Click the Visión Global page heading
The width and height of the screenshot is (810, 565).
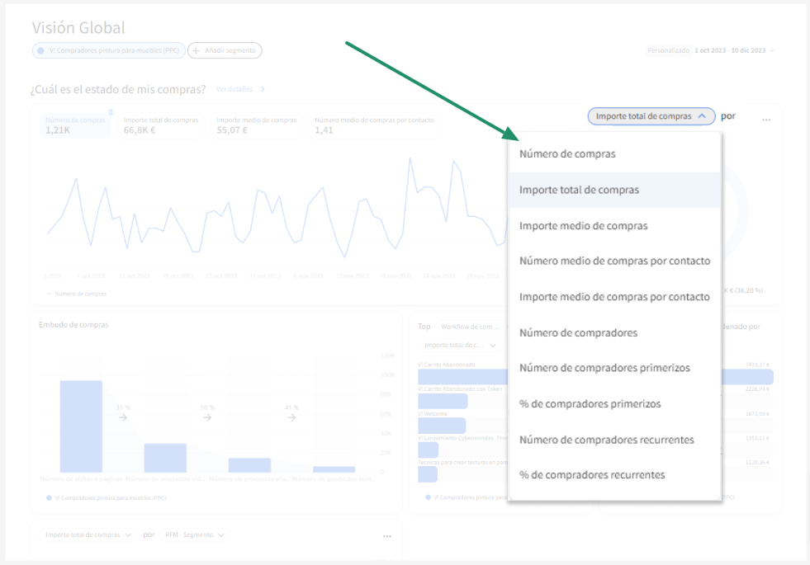pyautogui.click(x=78, y=27)
